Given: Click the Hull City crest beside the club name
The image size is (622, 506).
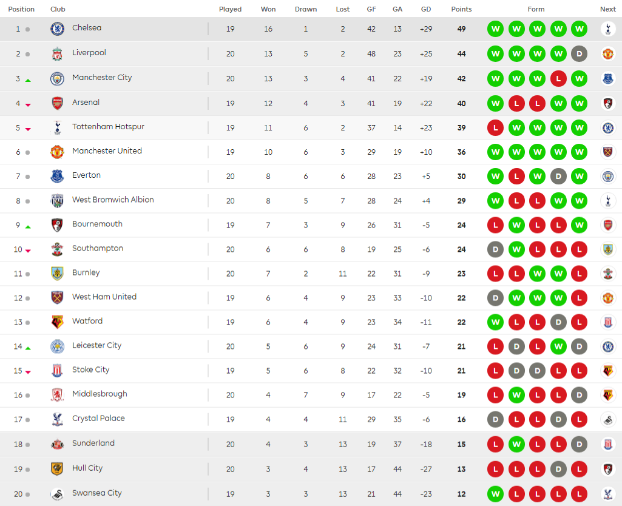Looking at the screenshot, I should [x=57, y=468].
